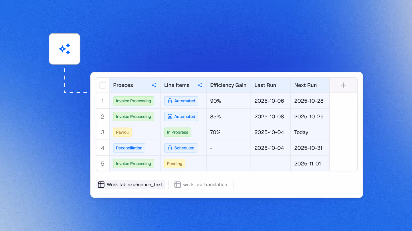This screenshot has height=231, width=412.
Task: Click the Today cell under Next Run
Action: [302, 132]
